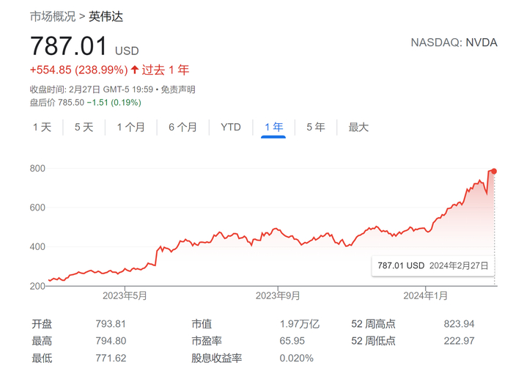Viewport: 513px width, 371px height.
Task: Click the main price 787.01
Action: coord(69,46)
